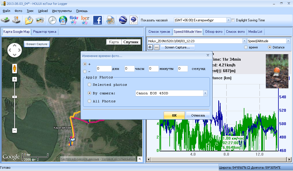The height and width of the screenshot is (171, 293).
Task: Open the Помощь menu
Action: click(x=82, y=11)
